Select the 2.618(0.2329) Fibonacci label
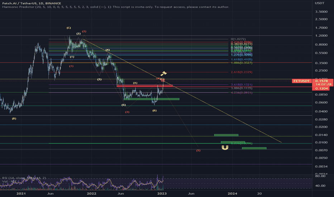The image size is (334, 197). (x=242, y=72)
